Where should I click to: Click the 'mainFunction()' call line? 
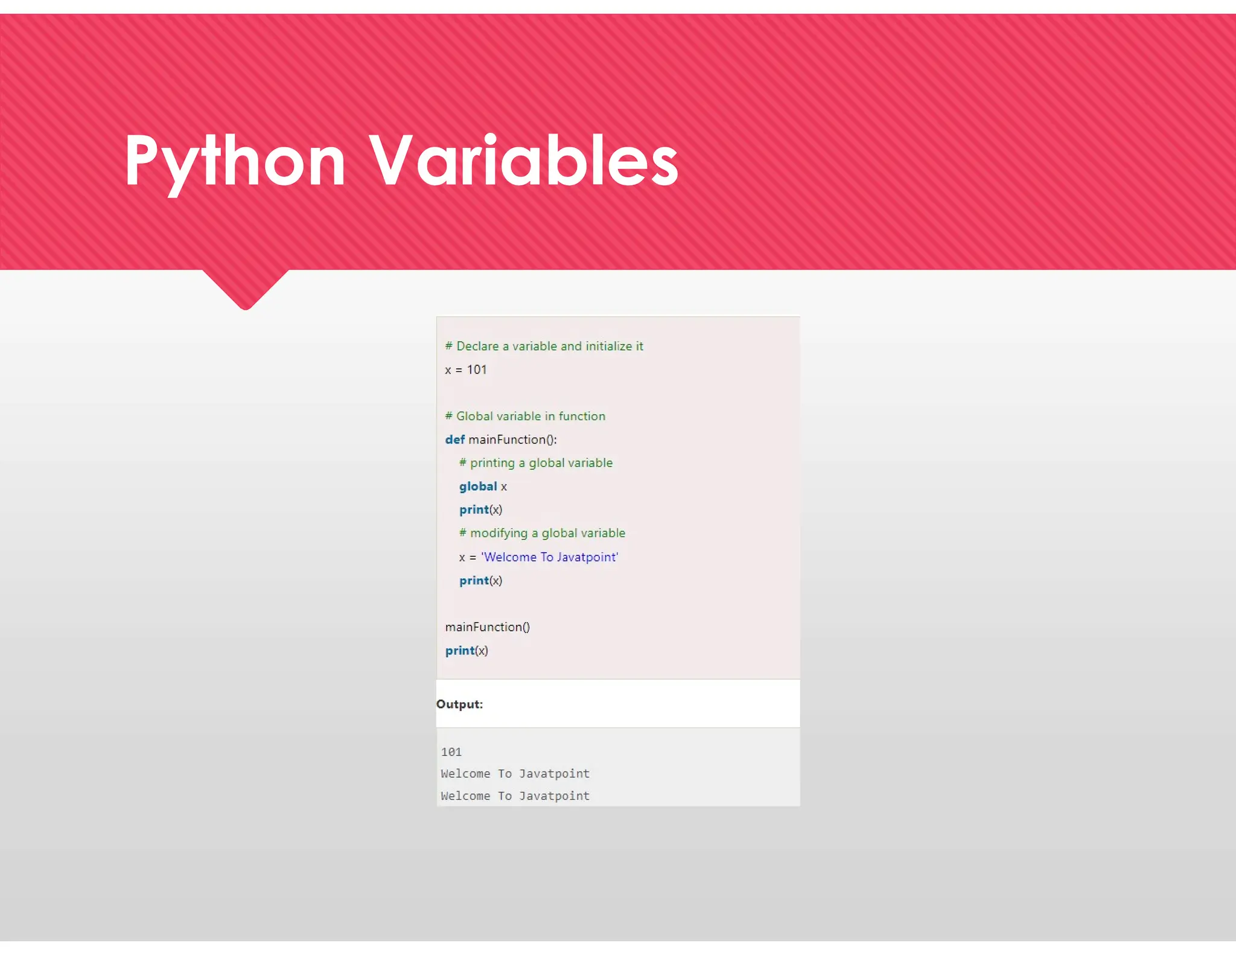pyautogui.click(x=488, y=627)
